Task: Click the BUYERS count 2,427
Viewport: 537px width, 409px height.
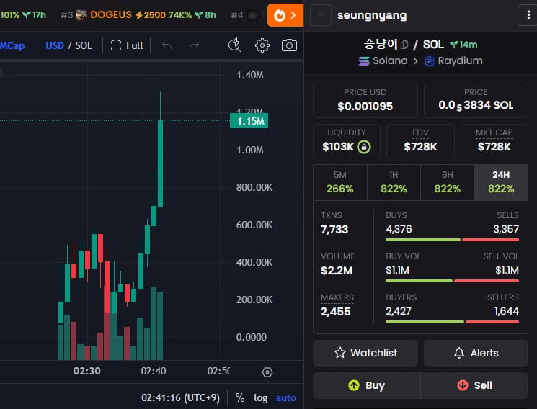Action: 399,311
